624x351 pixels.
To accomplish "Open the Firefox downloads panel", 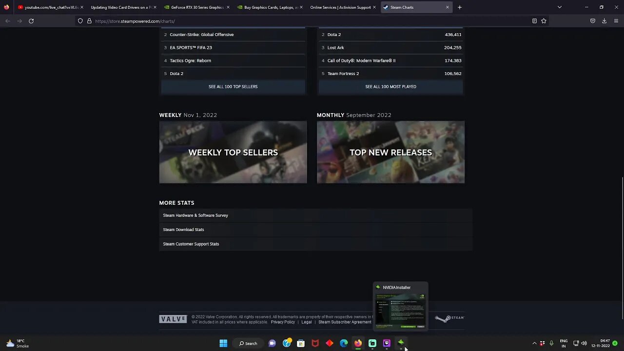I will tap(604, 21).
